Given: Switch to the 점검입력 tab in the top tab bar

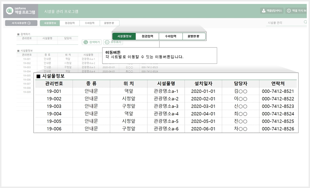Looking at the screenshot, I should (70, 23).
